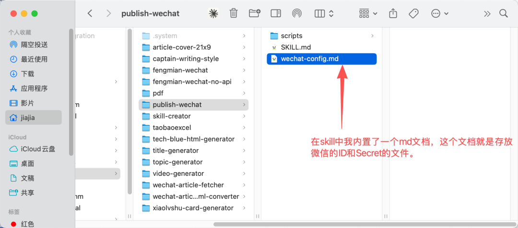518x228 pixels.
Task: Open the ellipsis action menu
Action: coord(440,13)
